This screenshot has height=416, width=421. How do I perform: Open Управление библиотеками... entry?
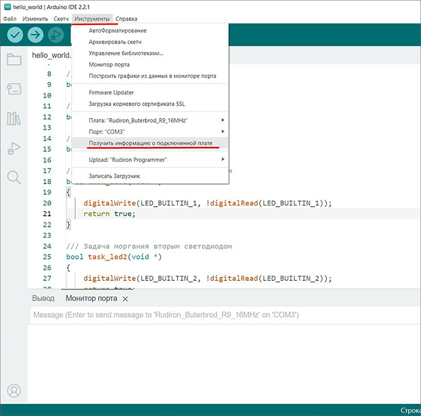(150, 53)
